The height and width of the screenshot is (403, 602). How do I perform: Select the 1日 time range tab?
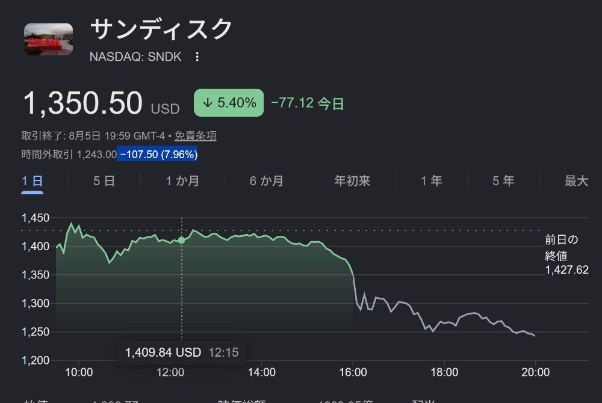tap(32, 181)
